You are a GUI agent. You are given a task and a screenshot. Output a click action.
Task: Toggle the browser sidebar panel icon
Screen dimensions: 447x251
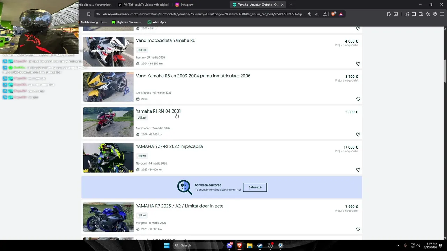[414, 14]
